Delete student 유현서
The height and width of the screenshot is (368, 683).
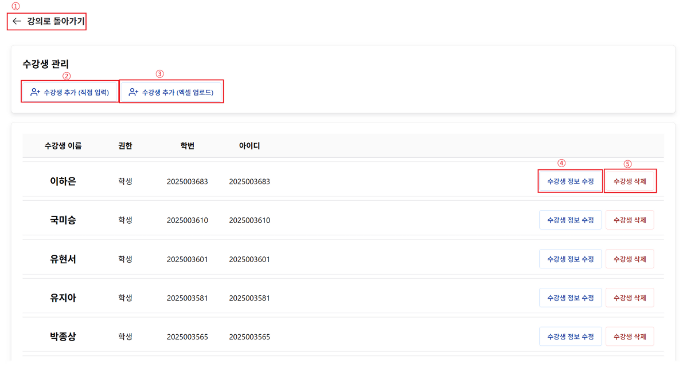pos(630,259)
